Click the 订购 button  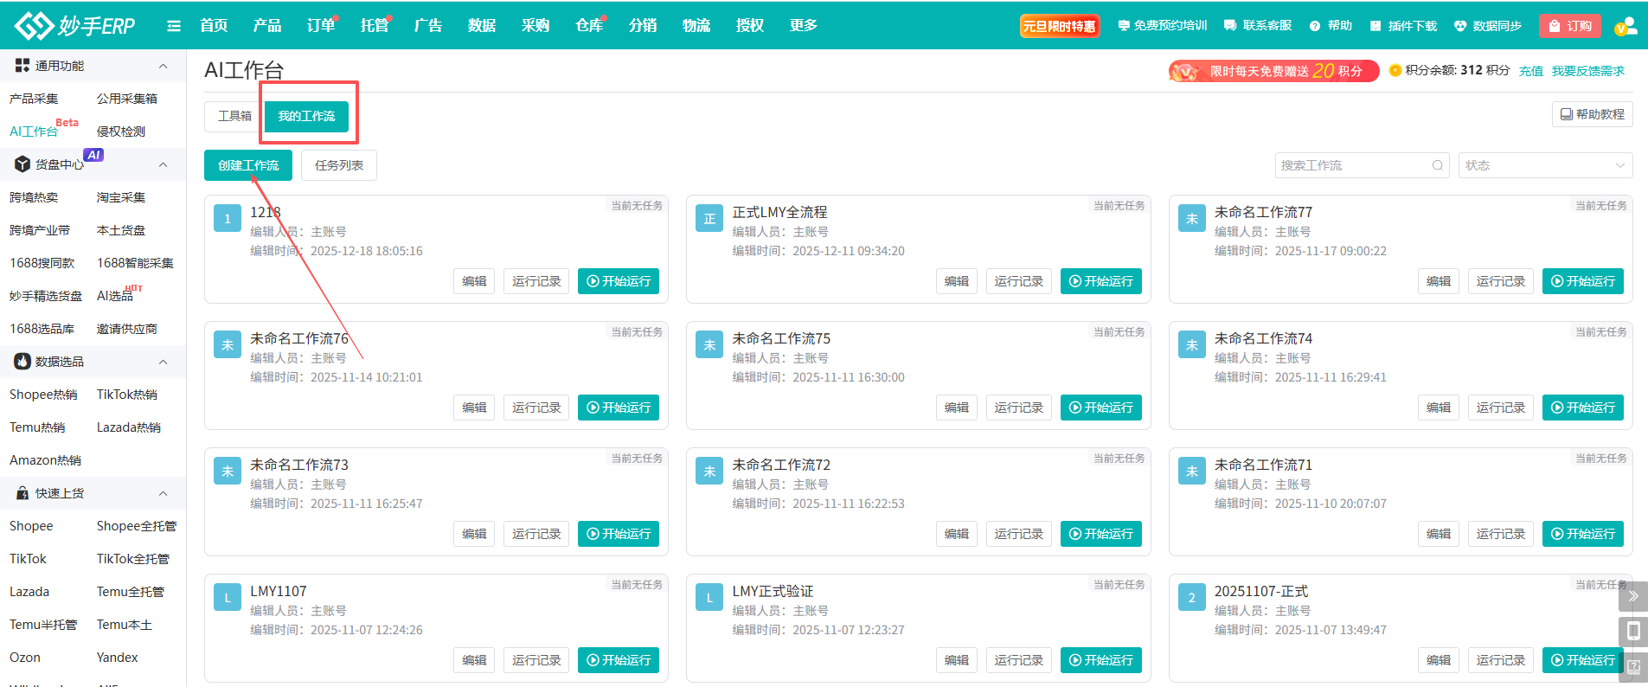(x=1570, y=26)
